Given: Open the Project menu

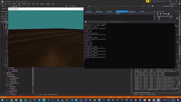Looking at the screenshot, I should point(14,4).
